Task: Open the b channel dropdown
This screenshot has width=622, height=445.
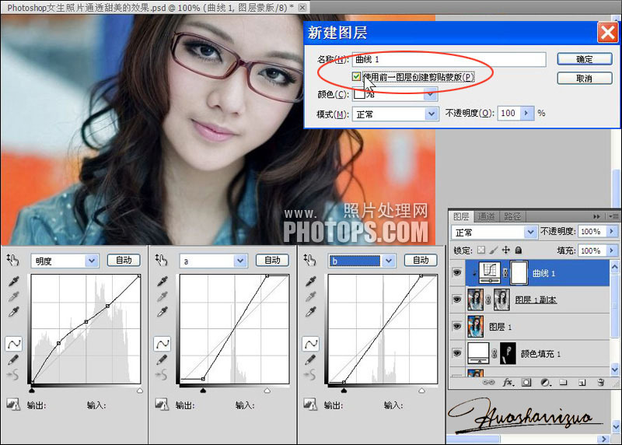Action: 389,261
